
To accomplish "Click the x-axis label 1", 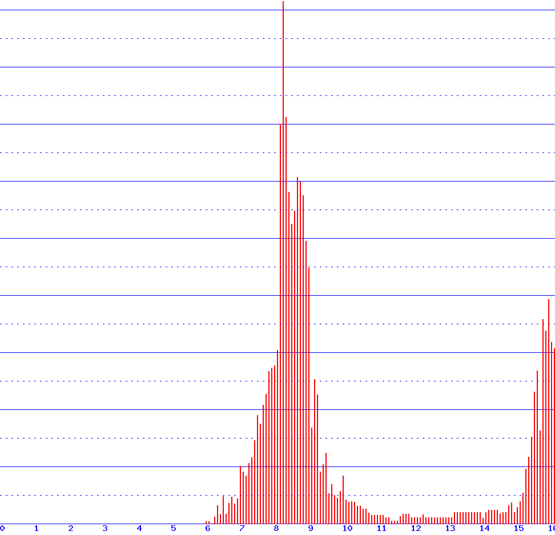I will (37, 528).
